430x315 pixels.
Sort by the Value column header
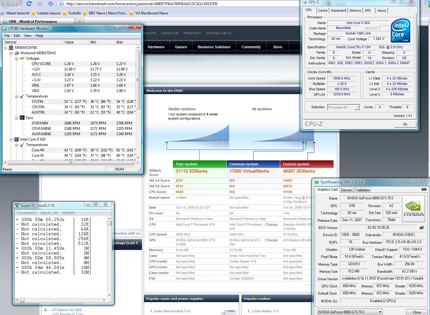pyautogui.click(x=75, y=42)
